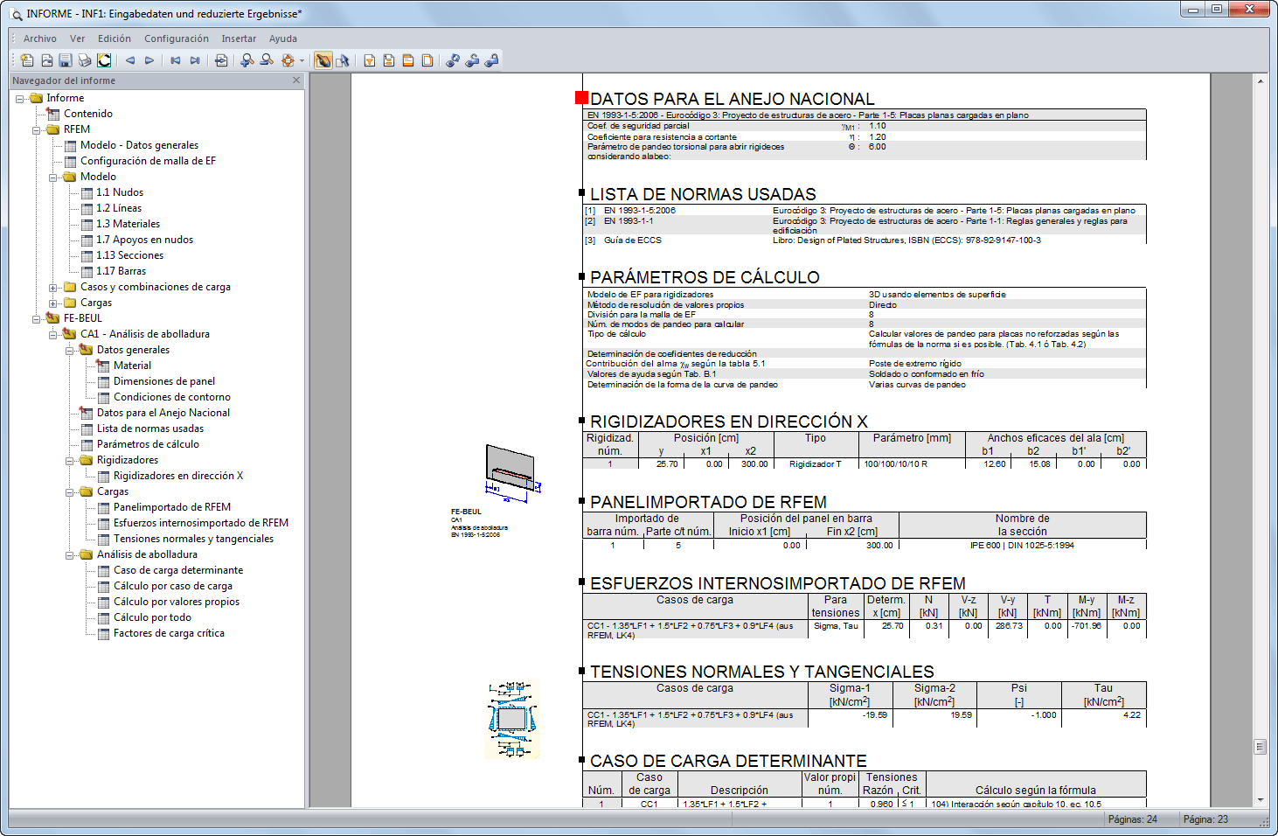Open the Archivo menu
Image resolution: width=1278 pixels, height=836 pixels.
[x=40, y=38]
